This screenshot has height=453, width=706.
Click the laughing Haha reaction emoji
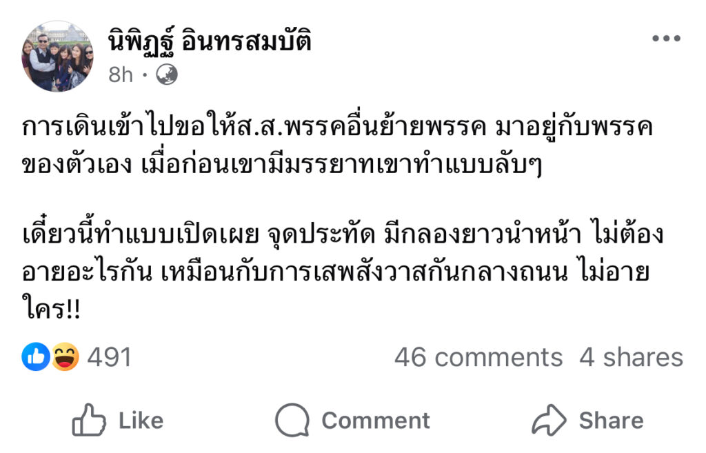tap(65, 357)
